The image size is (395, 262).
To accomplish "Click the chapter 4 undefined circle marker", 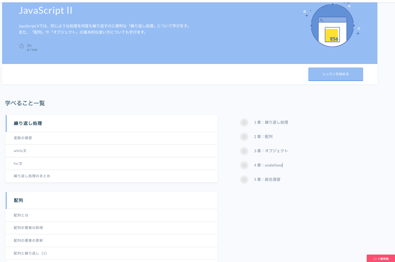I will coord(244,165).
